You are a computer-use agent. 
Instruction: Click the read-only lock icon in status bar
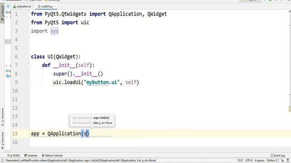coord(282,160)
